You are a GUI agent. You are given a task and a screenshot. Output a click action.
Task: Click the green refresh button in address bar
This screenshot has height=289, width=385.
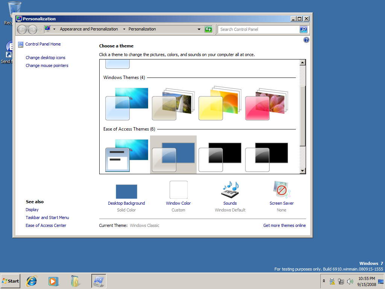pyautogui.click(x=208, y=29)
